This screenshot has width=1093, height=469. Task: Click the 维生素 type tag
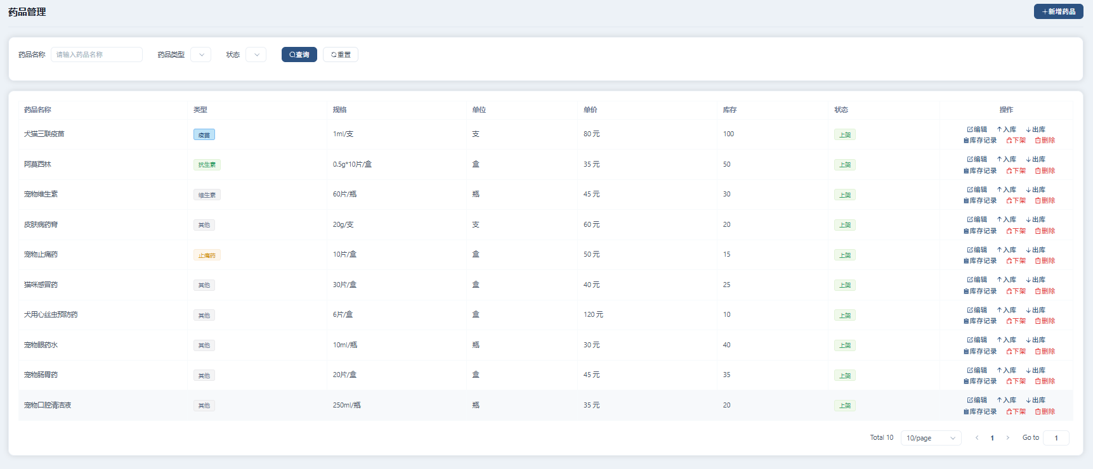coord(207,195)
